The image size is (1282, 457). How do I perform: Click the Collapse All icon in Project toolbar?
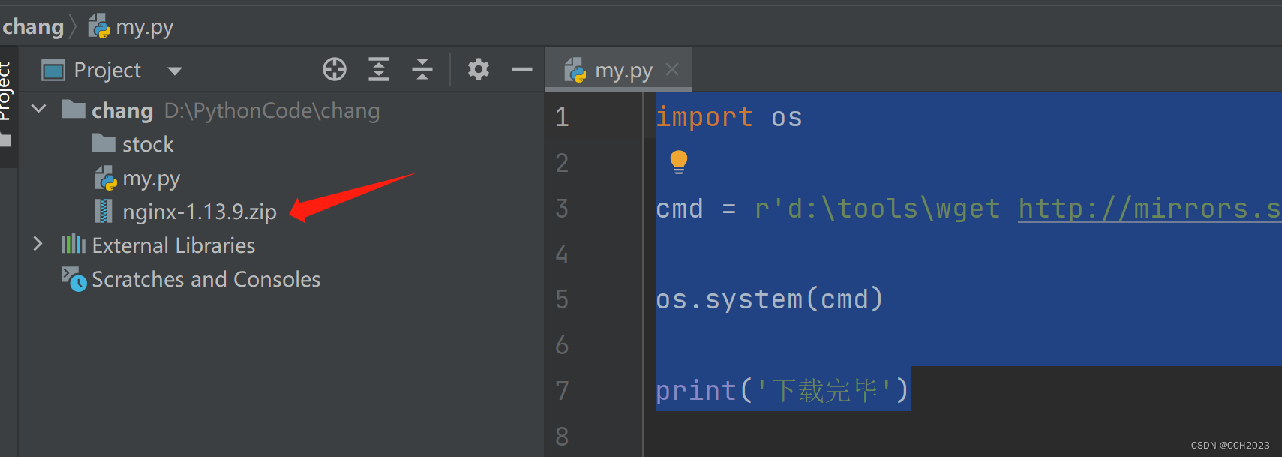coord(422,69)
